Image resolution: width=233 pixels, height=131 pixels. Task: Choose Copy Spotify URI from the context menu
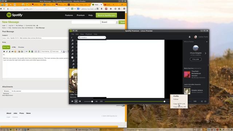(179, 107)
